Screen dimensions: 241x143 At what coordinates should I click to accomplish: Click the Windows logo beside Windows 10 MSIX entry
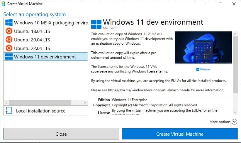(9, 23)
